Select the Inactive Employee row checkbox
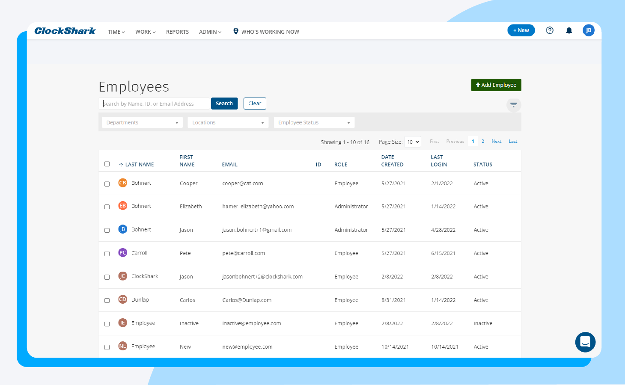Image resolution: width=625 pixels, height=385 pixels. tap(107, 324)
